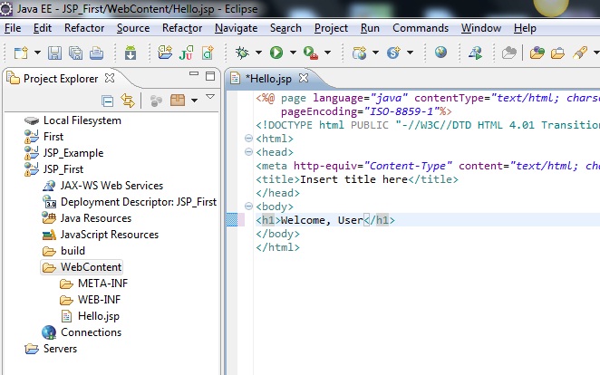Click the New wizard toolbar icon

click(x=21, y=53)
